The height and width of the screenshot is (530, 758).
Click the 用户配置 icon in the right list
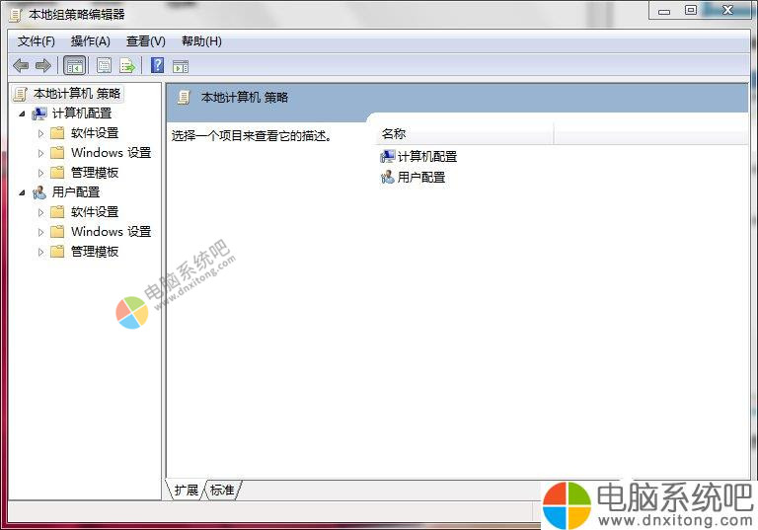pyautogui.click(x=388, y=178)
